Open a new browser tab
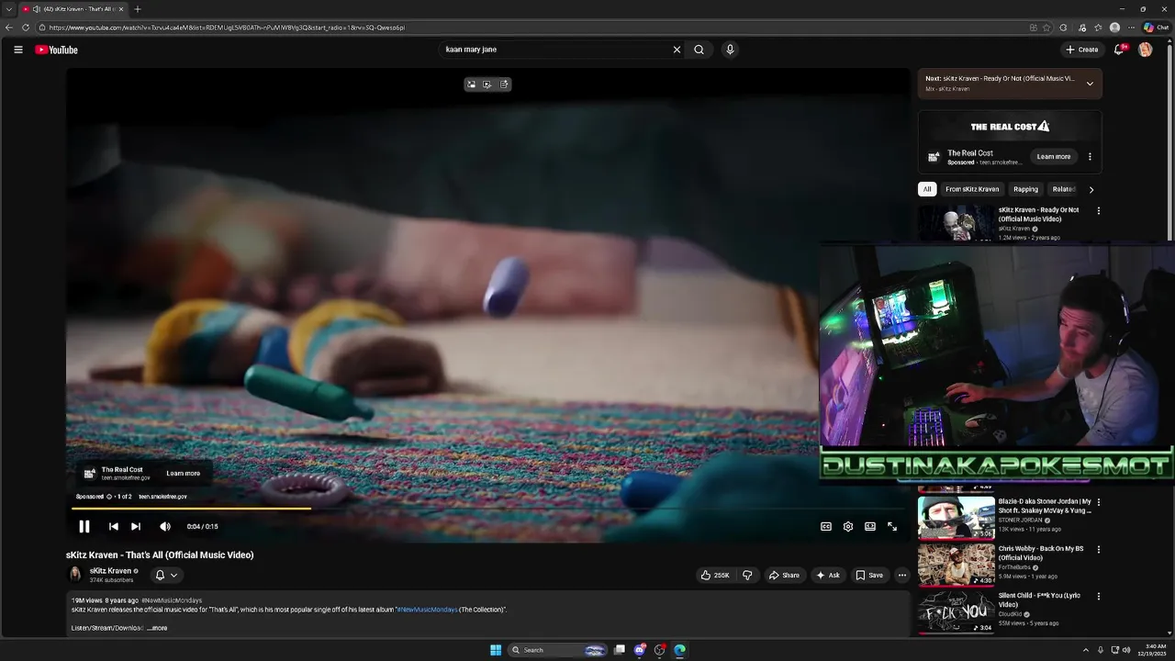1175x661 pixels. pos(138,9)
